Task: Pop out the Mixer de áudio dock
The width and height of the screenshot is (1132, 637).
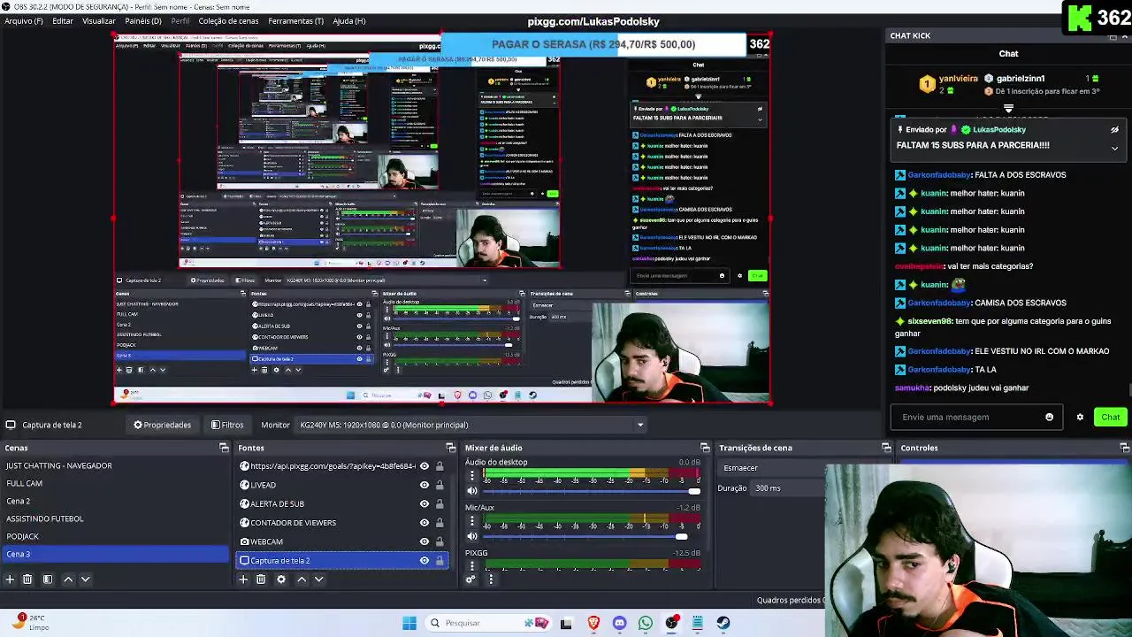Action: click(705, 448)
